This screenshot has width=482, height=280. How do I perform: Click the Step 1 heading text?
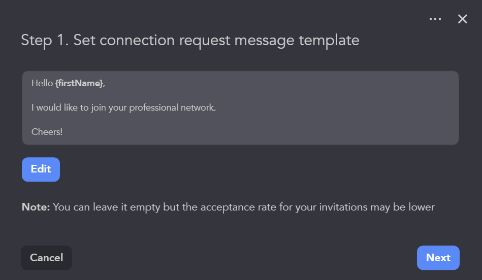click(45, 40)
